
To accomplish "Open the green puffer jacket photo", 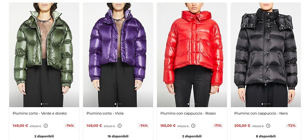I will [44, 55].
